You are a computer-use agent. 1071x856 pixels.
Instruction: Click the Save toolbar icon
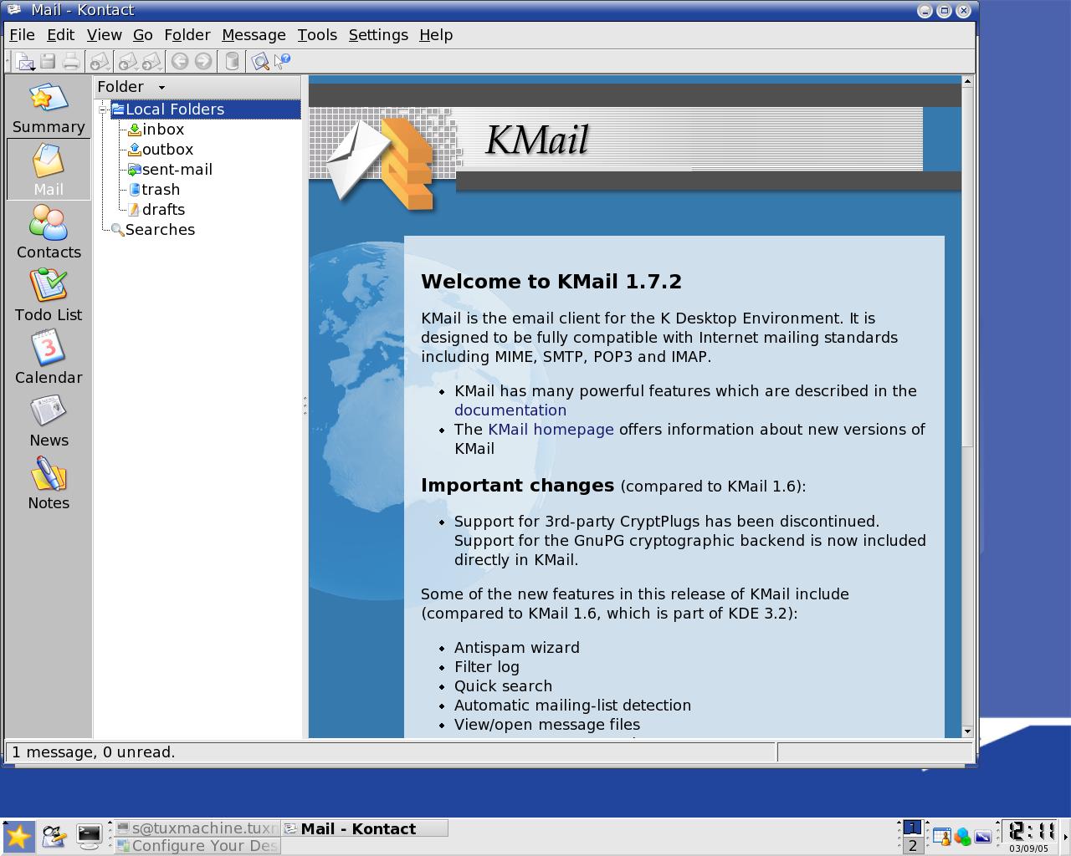click(x=48, y=61)
